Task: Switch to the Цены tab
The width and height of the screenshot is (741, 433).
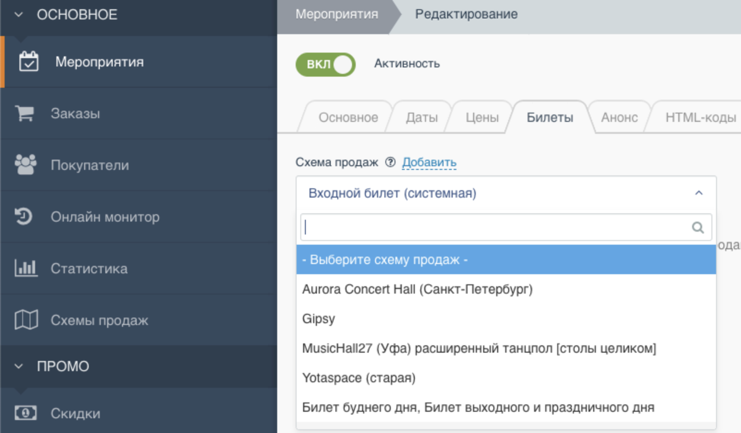Action: (x=482, y=117)
